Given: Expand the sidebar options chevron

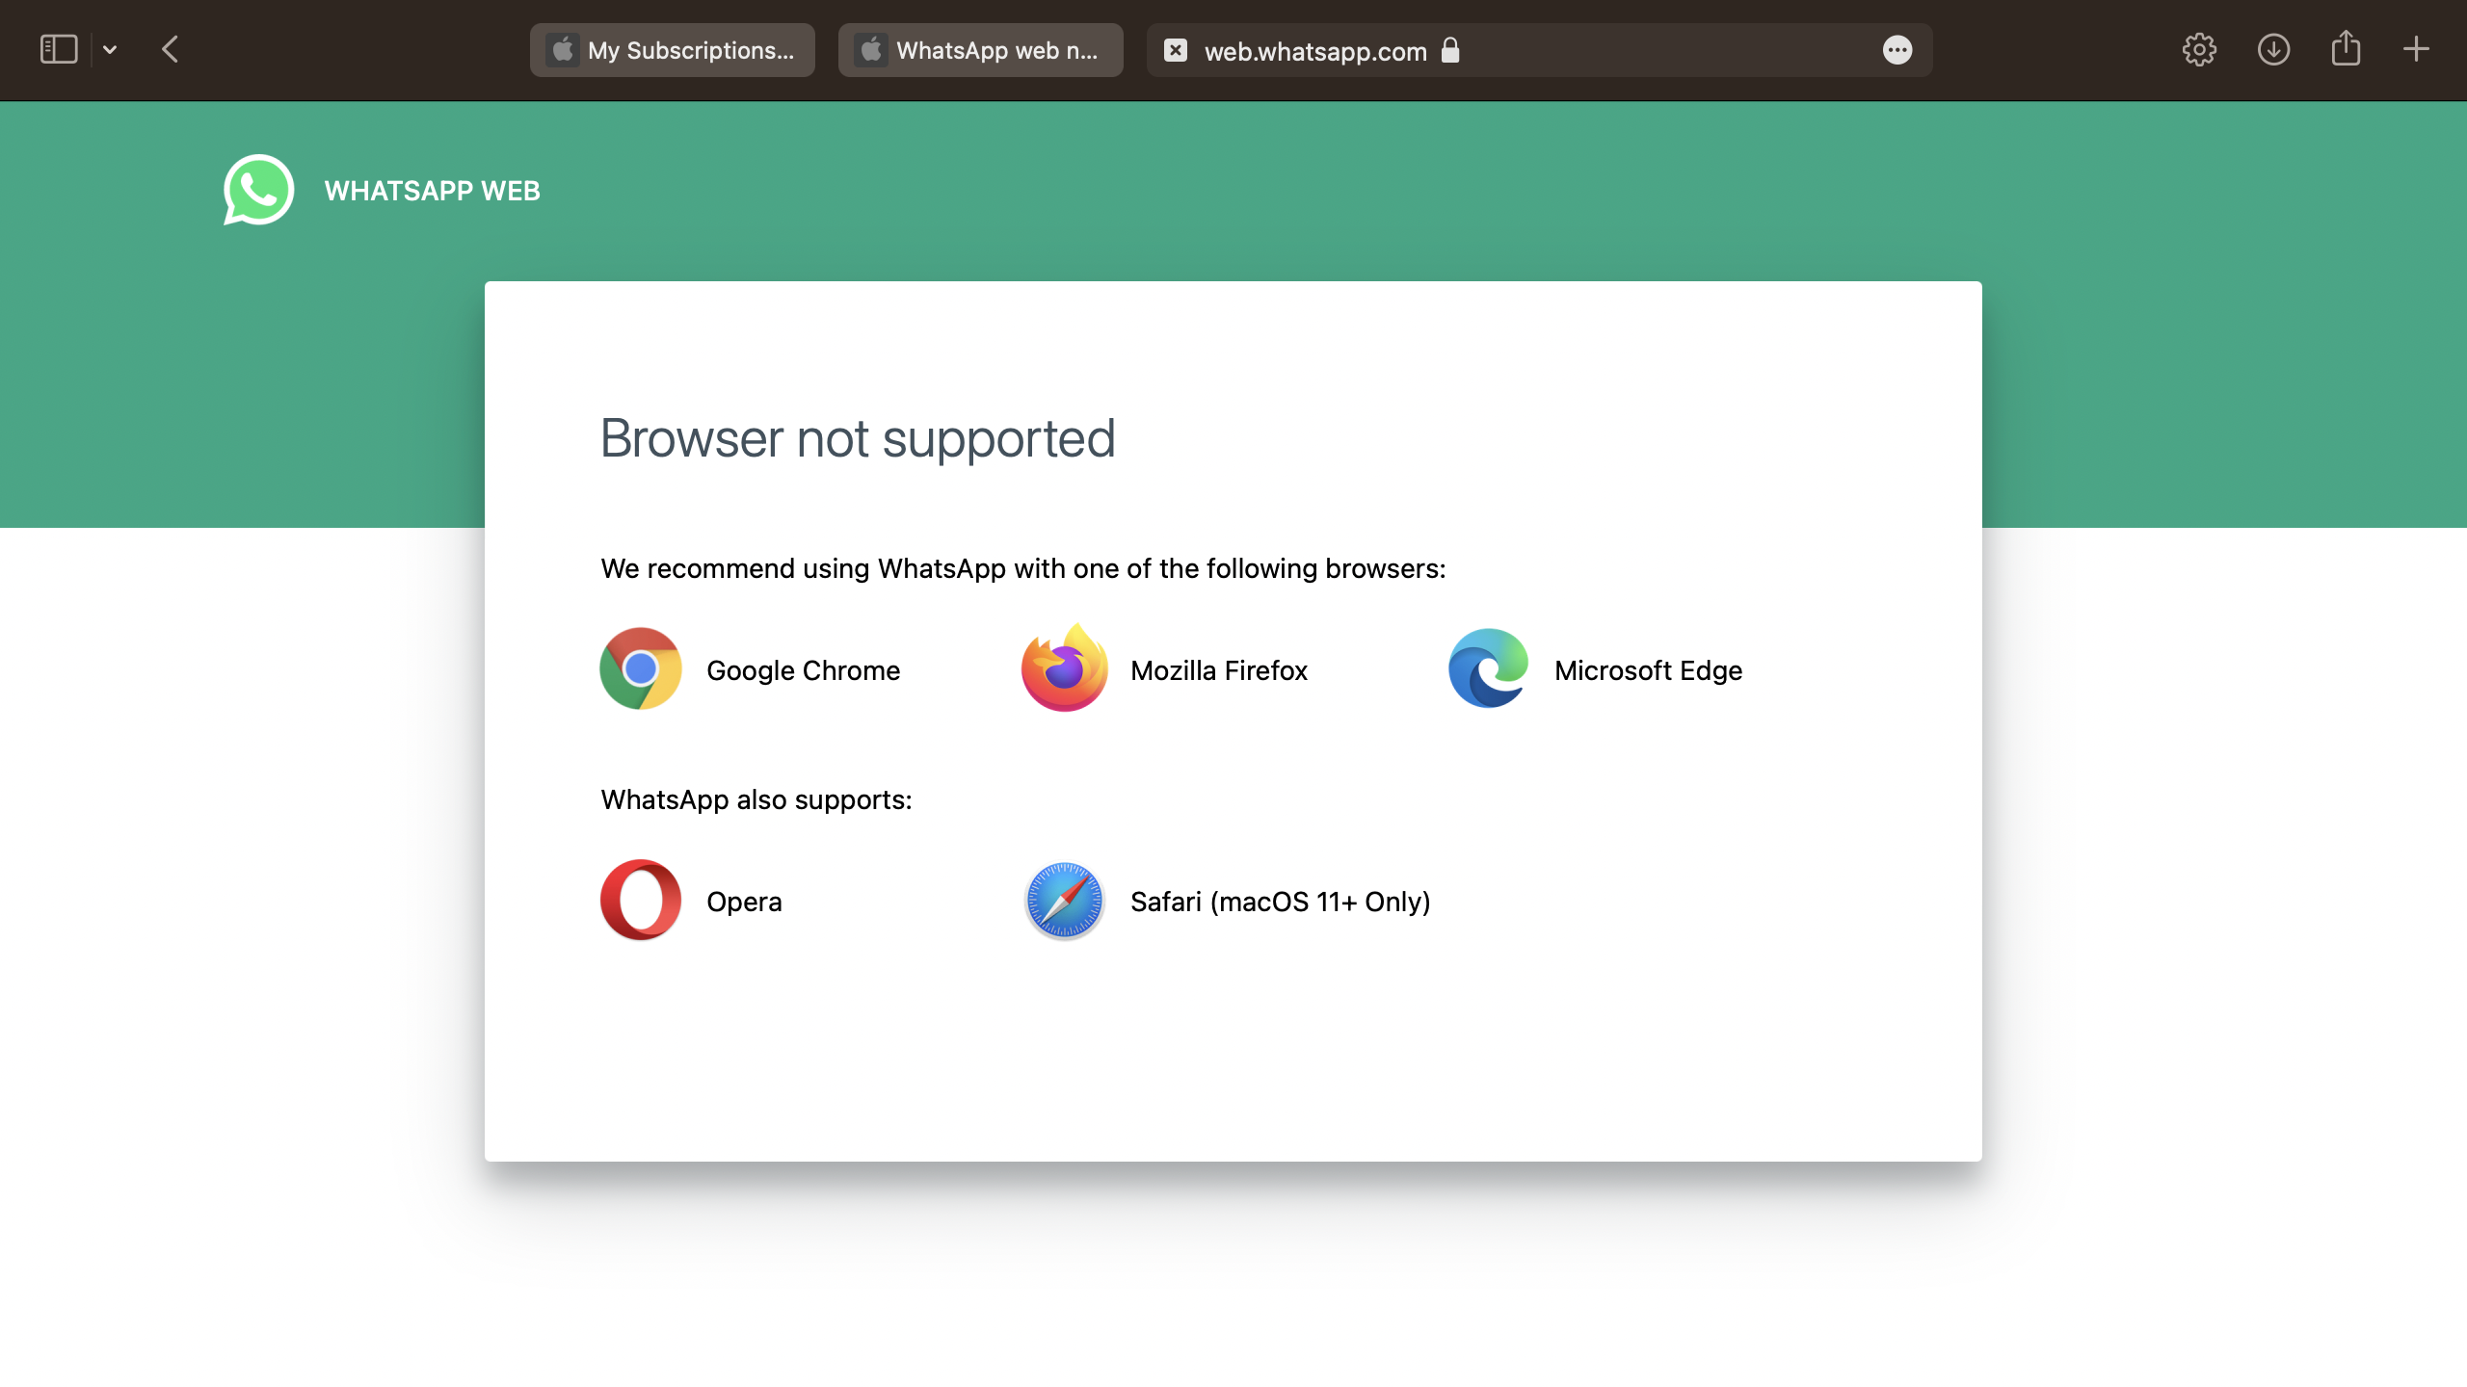Looking at the screenshot, I should pyautogui.click(x=110, y=50).
